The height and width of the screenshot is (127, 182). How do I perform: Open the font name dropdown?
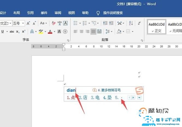[x=10, y=23]
